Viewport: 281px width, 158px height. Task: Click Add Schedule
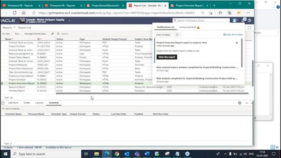11,109
